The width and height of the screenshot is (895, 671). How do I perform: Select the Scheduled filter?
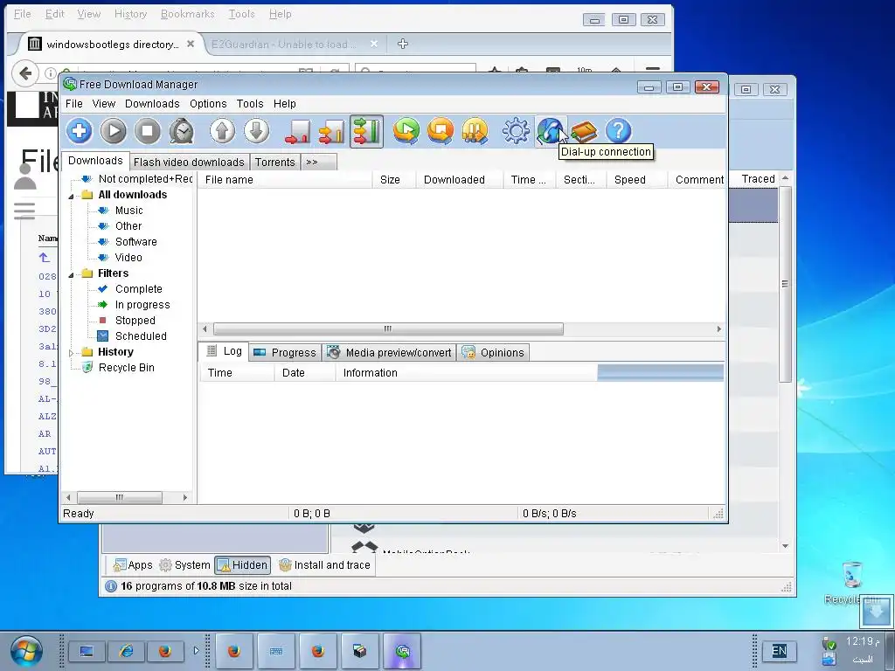[141, 336]
